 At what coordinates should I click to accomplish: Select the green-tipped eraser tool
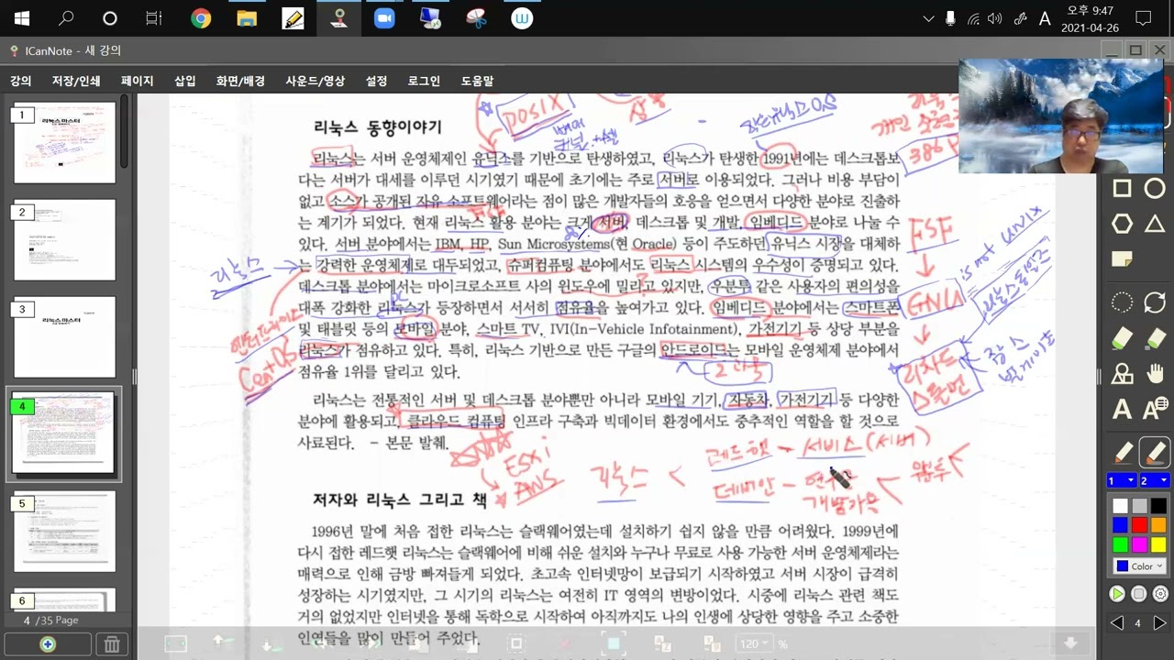point(1122,339)
